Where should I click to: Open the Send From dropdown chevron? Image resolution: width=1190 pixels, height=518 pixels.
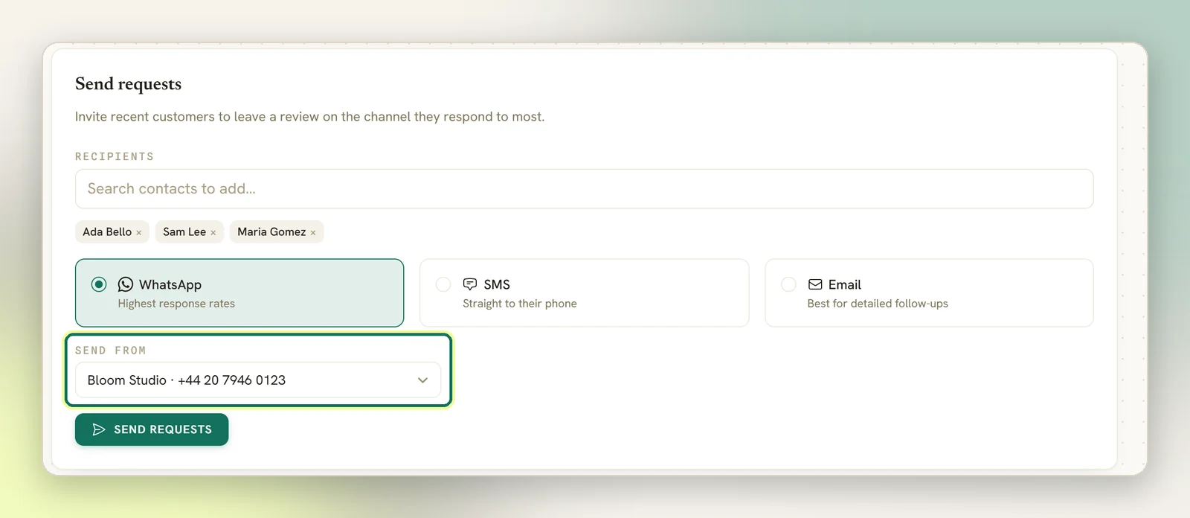pyautogui.click(x=422, y=380)
